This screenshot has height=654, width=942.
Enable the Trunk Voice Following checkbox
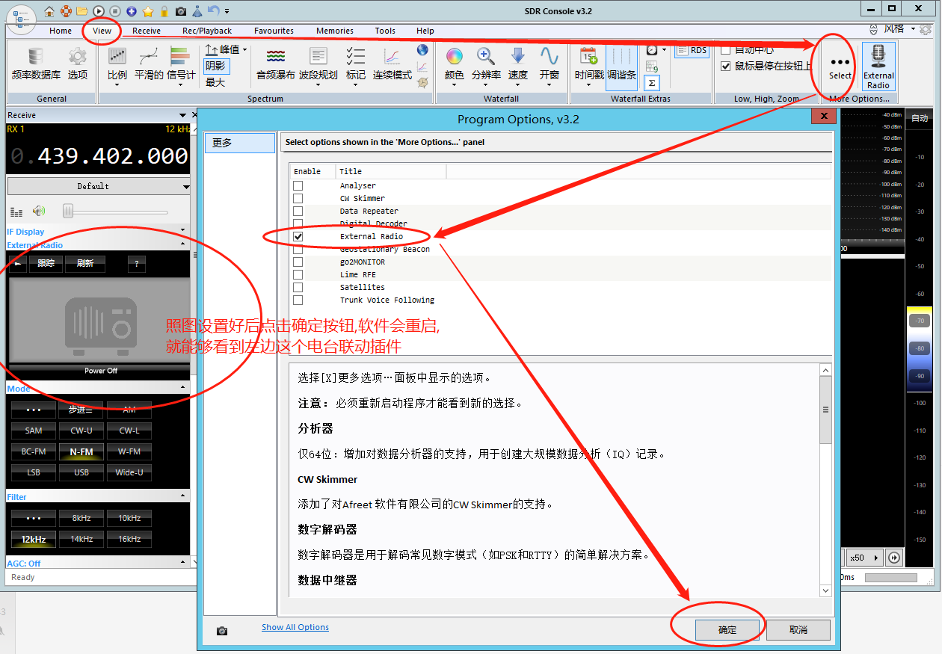pos(298,300)
